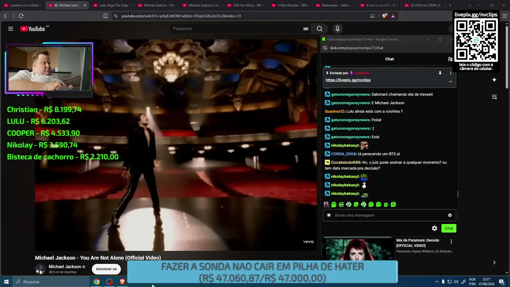This screenshot has width=510, height=287.
Task: Open the tab search dropdown arrow
Action: [470, 5]
